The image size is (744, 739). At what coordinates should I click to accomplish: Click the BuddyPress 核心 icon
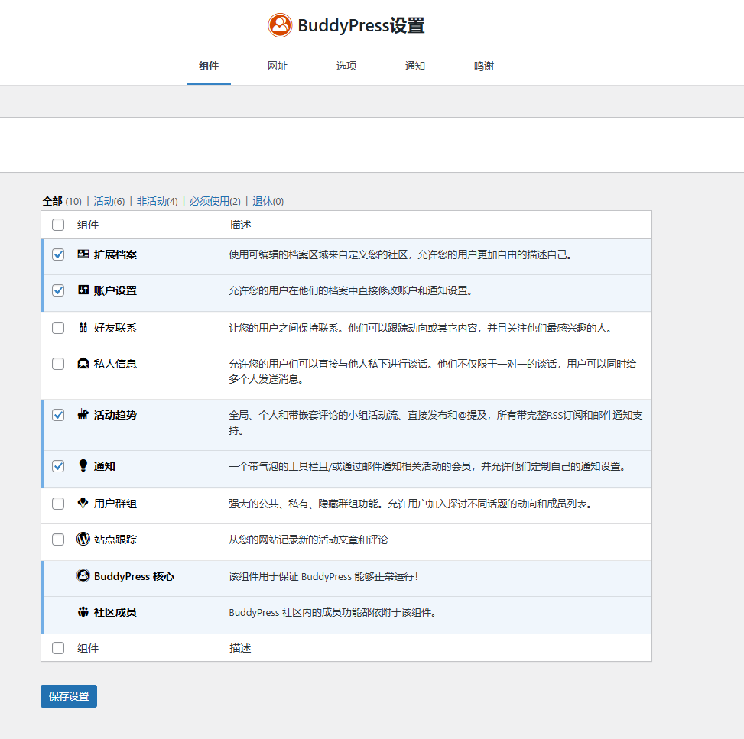pos(83,575)
